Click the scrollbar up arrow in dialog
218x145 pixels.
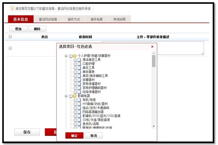pyautogui.click(x=154, y=53)
